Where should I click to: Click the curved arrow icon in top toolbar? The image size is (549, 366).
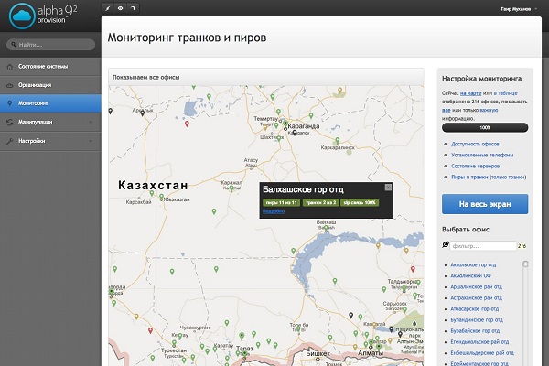click(x=133, y=8)
